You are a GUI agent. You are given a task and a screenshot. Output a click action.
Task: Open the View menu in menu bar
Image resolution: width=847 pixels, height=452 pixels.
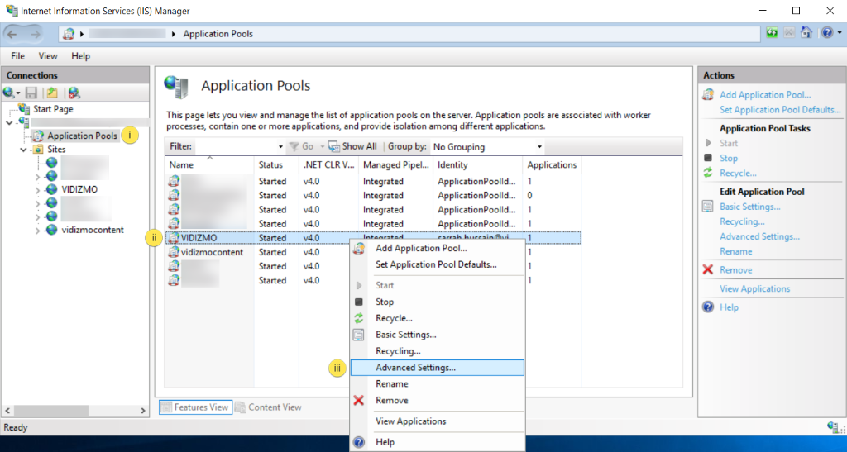tap(48, 56)
